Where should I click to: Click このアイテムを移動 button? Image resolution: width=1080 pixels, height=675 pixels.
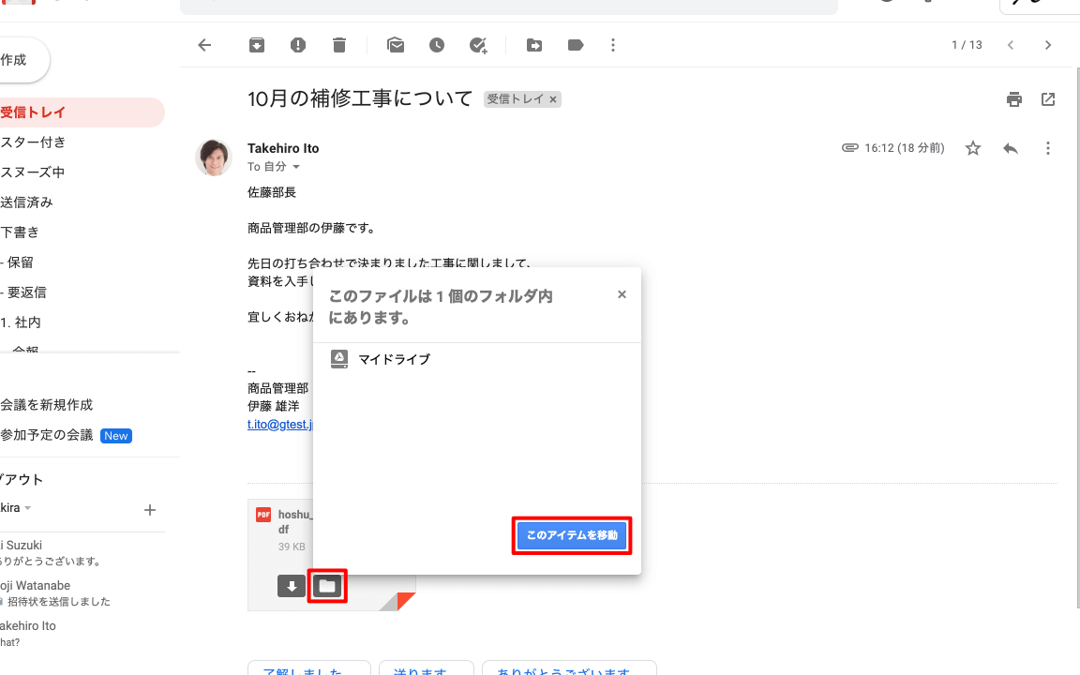click(572, 535)
